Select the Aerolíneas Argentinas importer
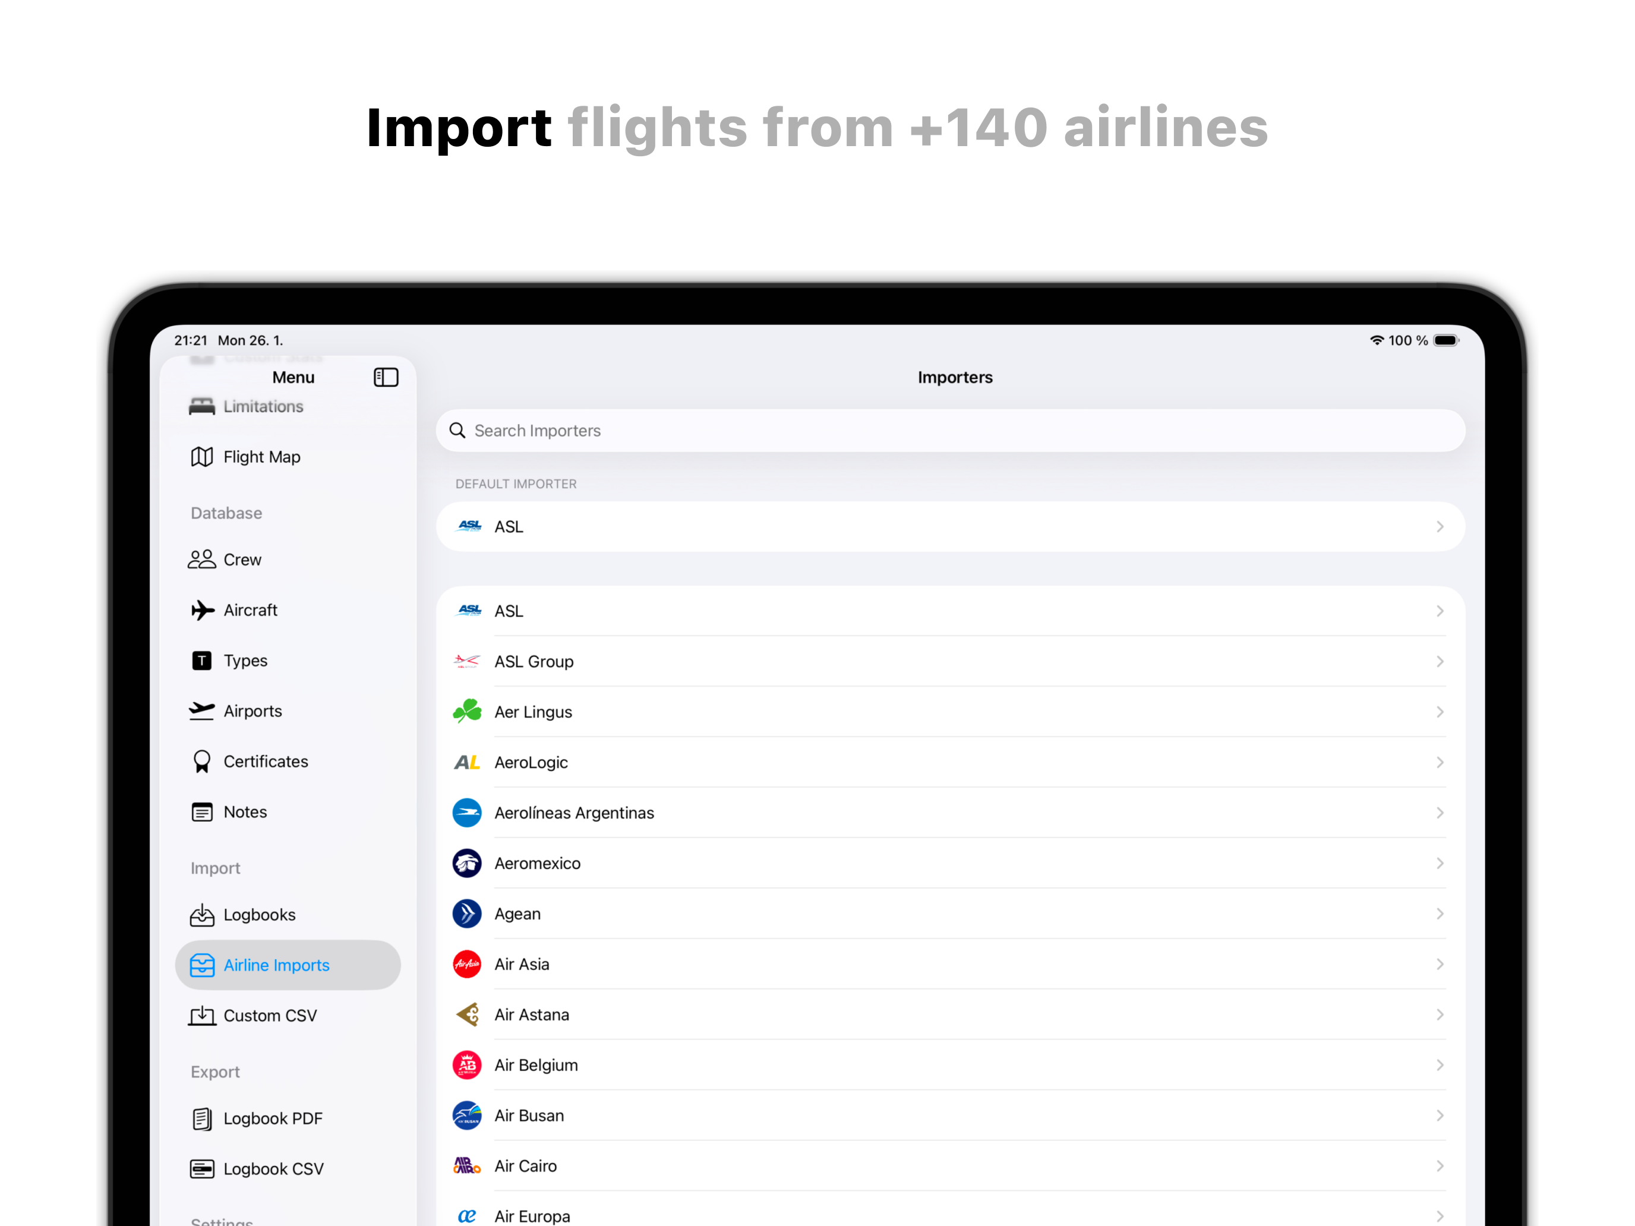This screenshot has width=1635, height=1226. [x=575, y=813]
